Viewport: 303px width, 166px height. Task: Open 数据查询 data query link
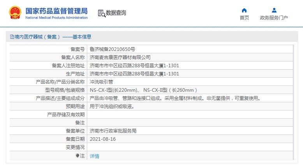click(x=116, y=13)
